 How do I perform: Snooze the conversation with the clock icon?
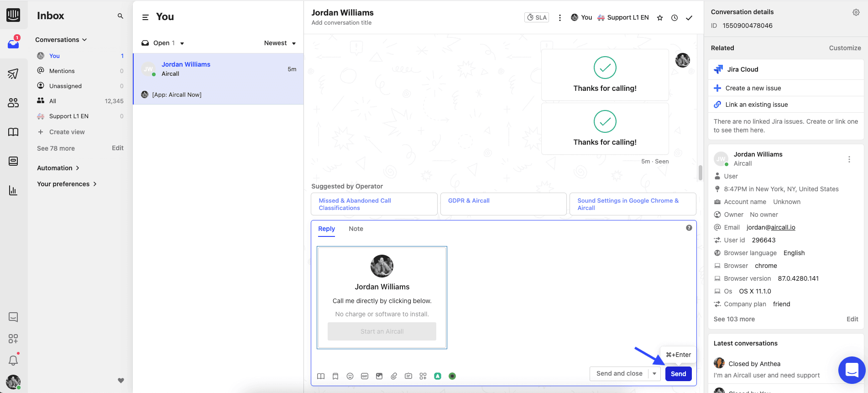pos(675,18)
